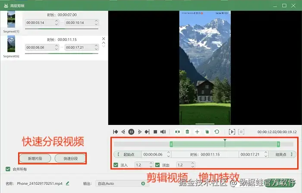This screenshot has height=193, width=302.
Task: Stop the video playback
Action: pyautogui.click(x=155, y=132)
